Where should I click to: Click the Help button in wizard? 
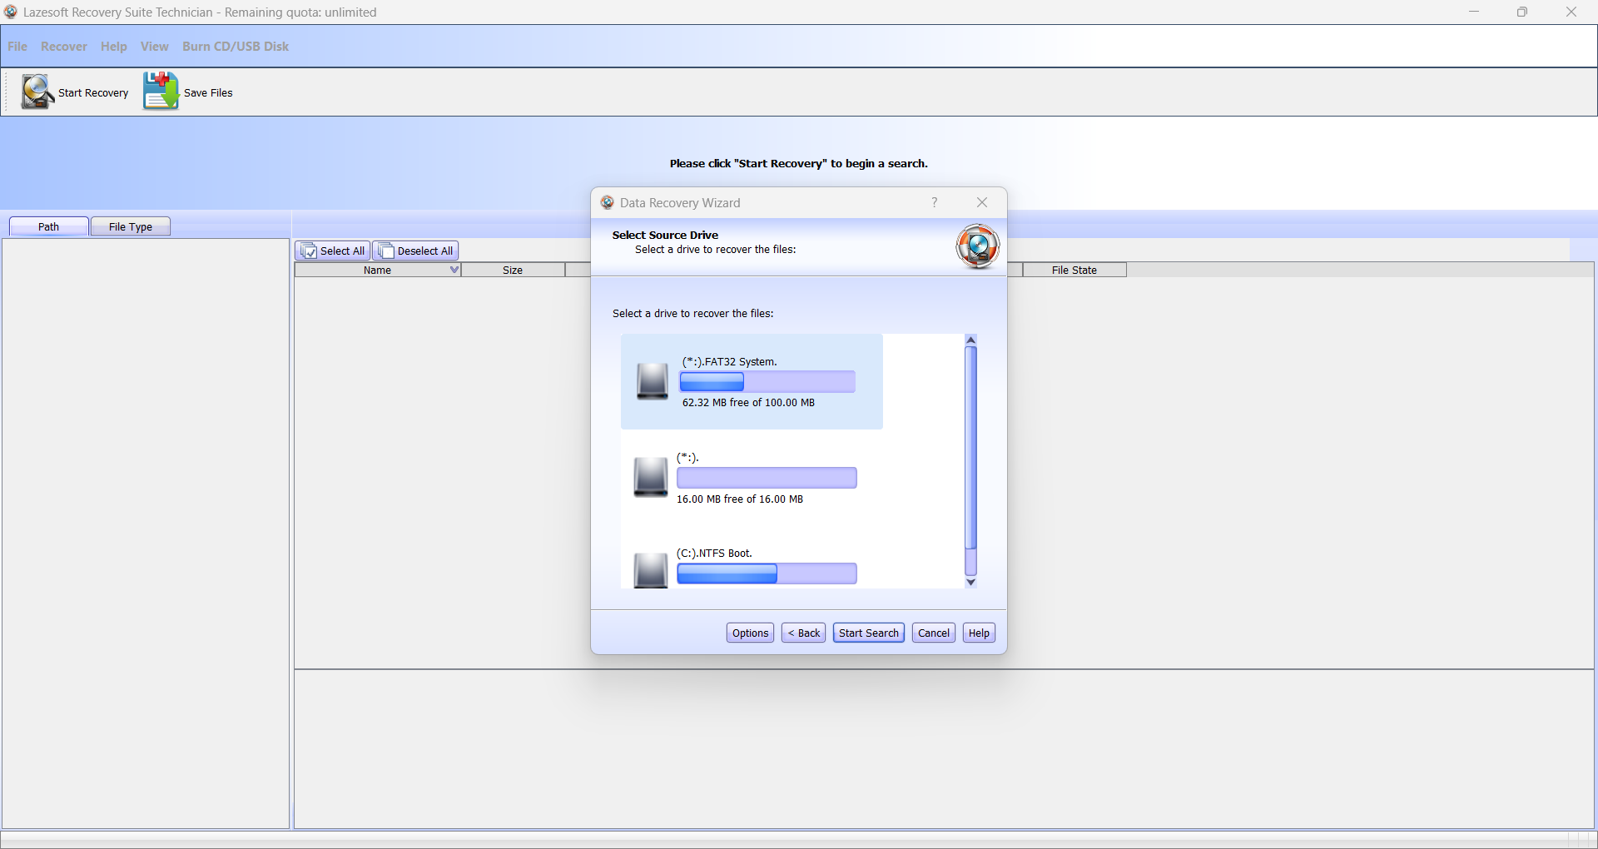(x=980, y=633)
